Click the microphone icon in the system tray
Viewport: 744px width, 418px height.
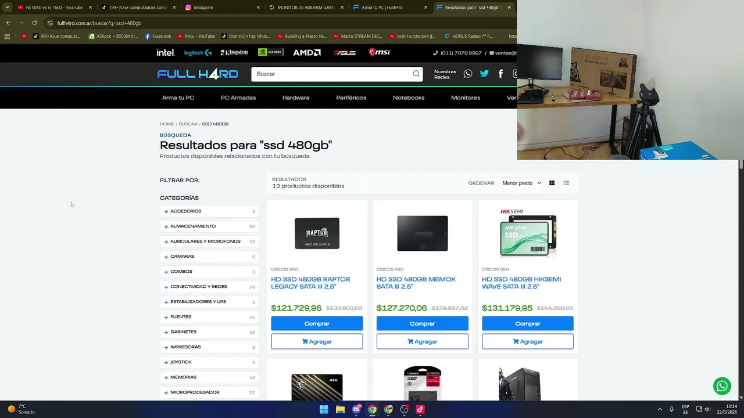[671, 409]
